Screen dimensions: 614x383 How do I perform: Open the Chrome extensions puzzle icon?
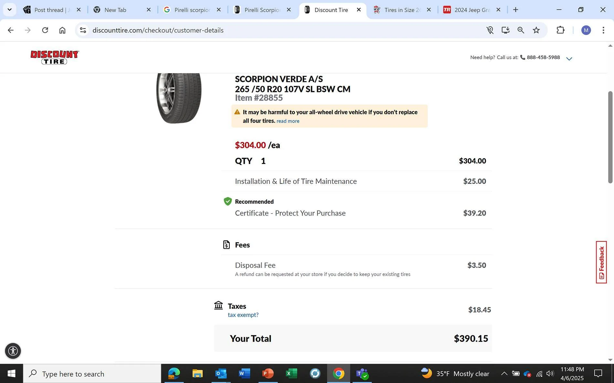point(560,30)
